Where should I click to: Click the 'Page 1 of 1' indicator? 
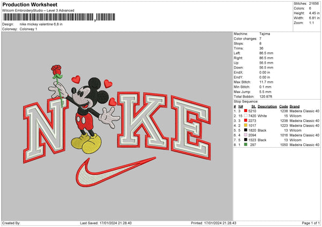(x=311, y=223)
